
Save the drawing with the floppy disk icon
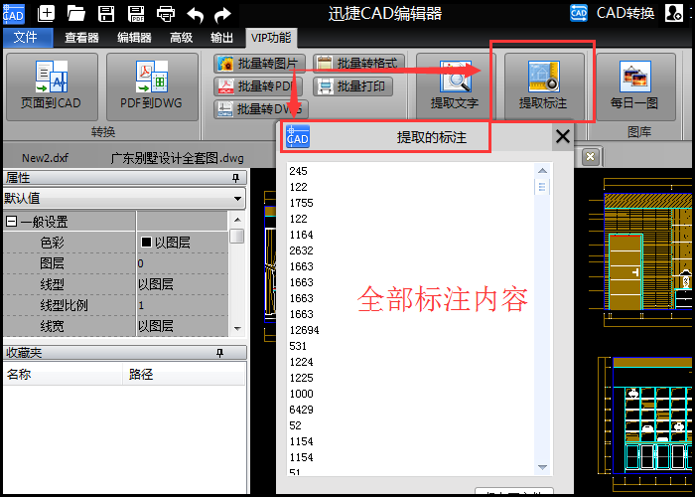pyautogui.click(x=106, y=14)
